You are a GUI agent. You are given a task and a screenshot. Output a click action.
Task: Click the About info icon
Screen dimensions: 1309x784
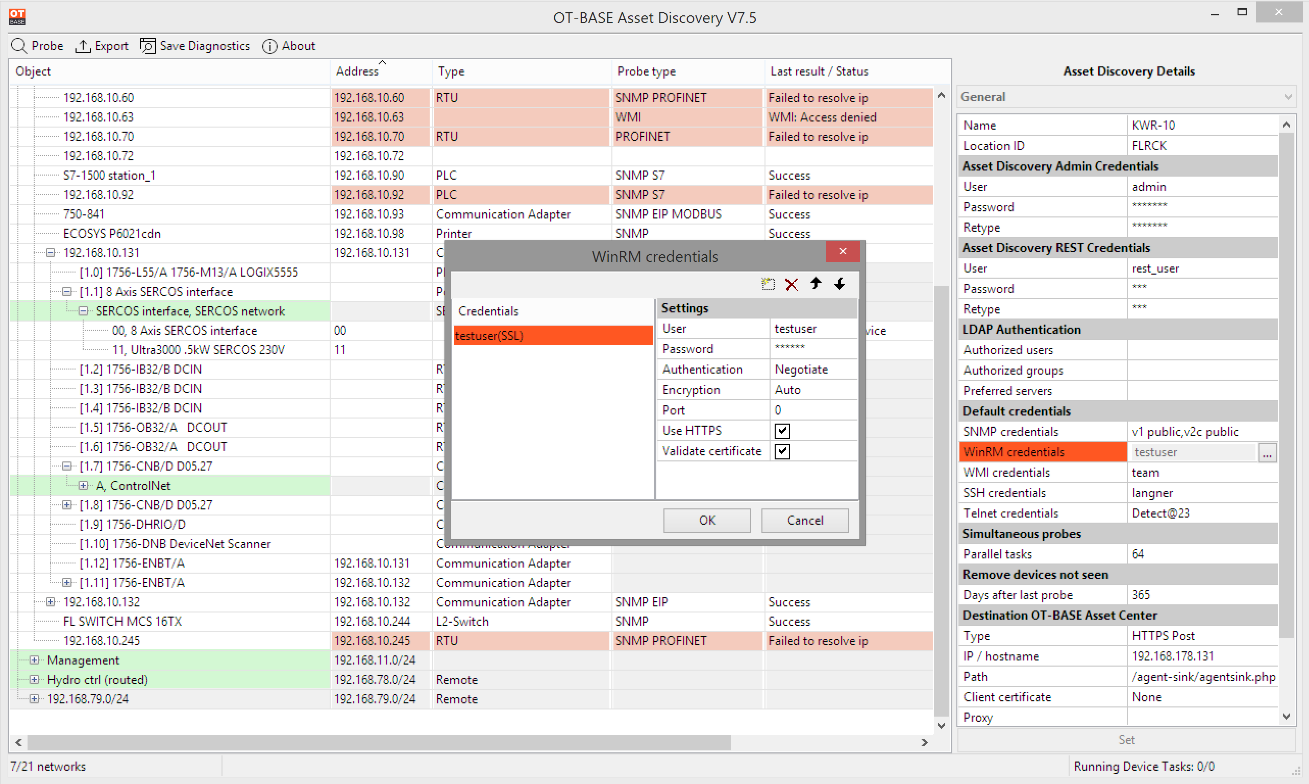coord(269,46)
